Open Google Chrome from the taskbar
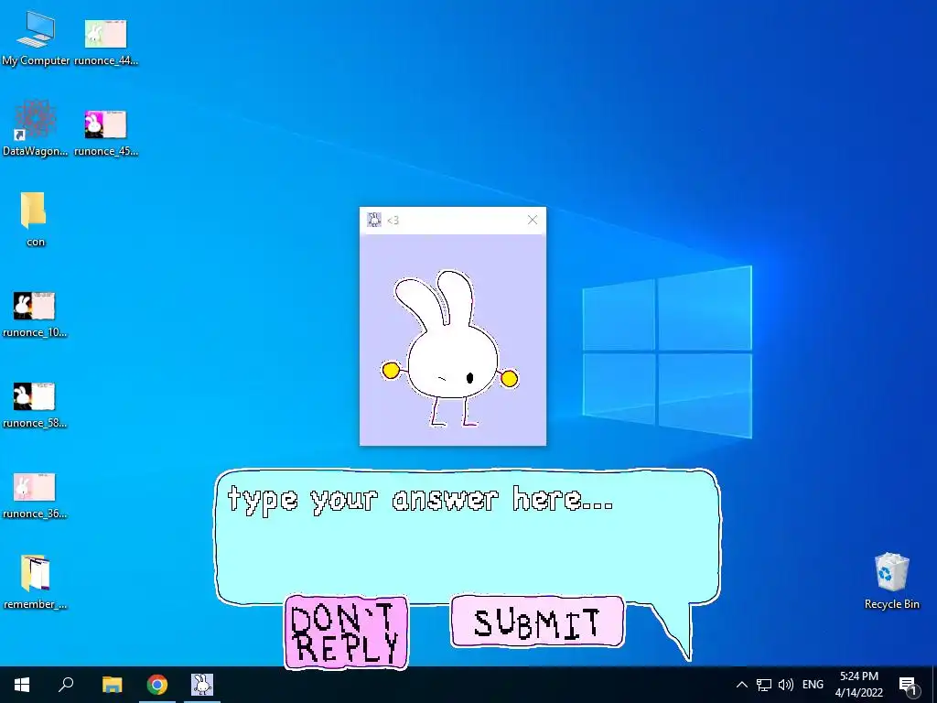Viewport: 937px width, 703px height. (x=157, y=685)
